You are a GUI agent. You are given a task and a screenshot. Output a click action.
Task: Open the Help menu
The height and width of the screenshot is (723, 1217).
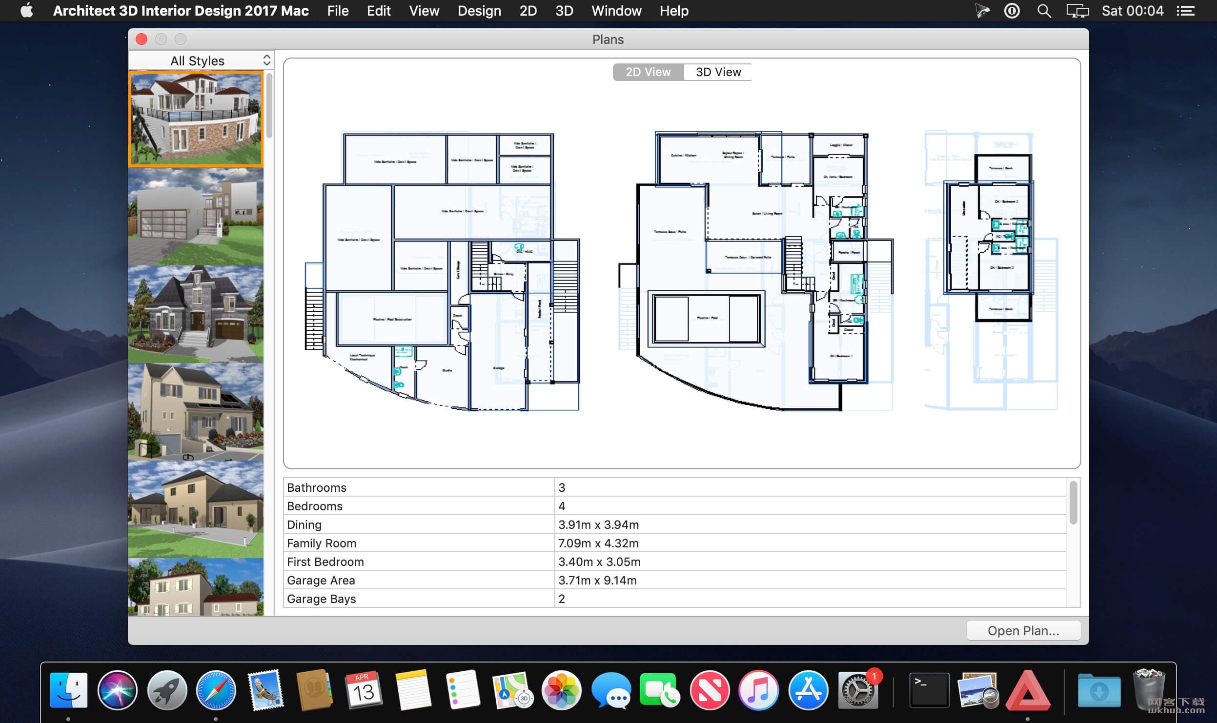(674, 11)
